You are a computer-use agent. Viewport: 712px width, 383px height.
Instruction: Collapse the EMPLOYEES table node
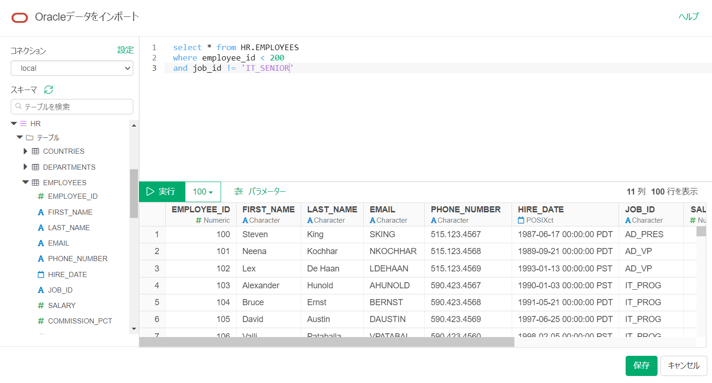[x=25, y=182]
